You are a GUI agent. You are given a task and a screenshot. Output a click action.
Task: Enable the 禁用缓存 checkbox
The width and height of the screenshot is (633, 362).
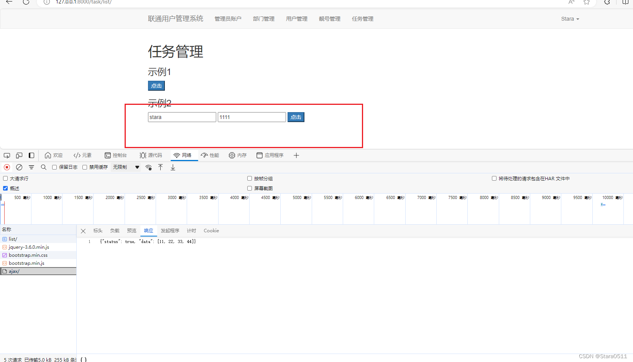click(85, 167)
